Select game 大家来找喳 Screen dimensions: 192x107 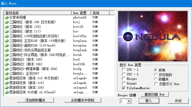18,18
